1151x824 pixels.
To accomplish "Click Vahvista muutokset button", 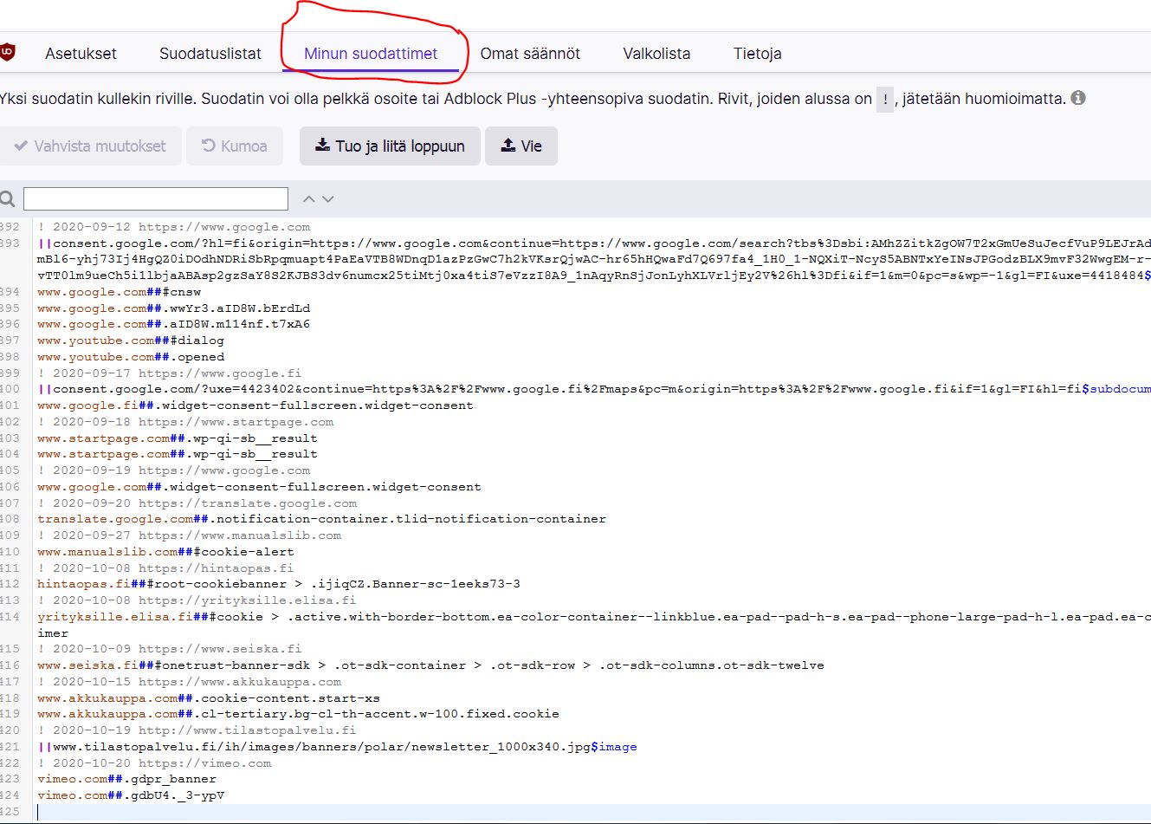I will click(90, 146).
